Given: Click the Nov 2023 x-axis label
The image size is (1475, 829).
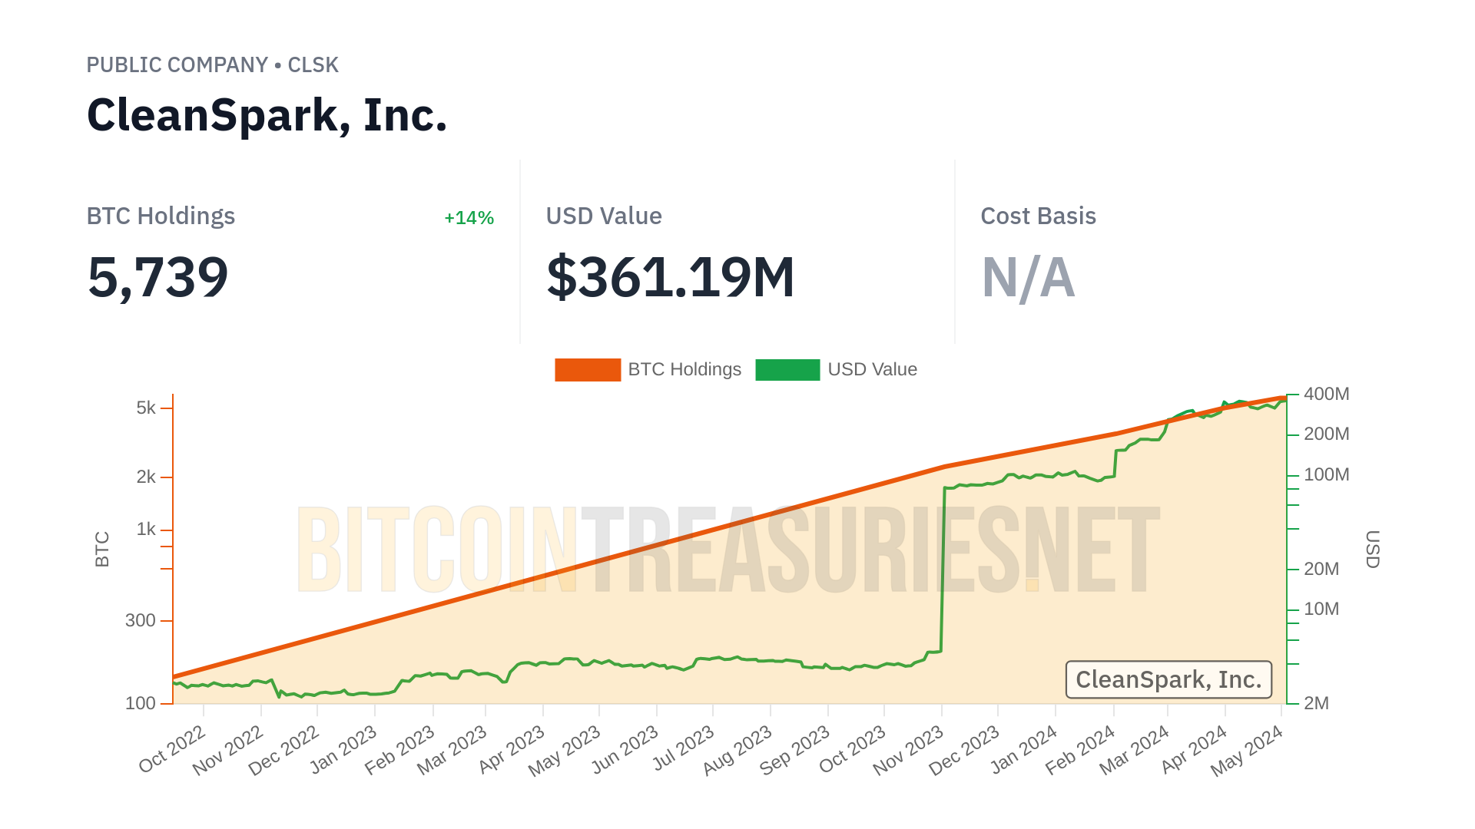Looking at the screenshot, I should (x=909, y=750).
